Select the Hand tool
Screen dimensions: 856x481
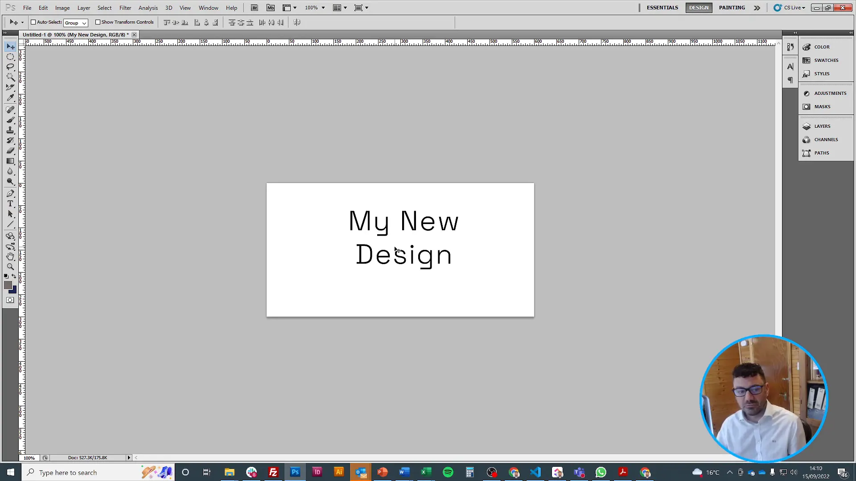10,257
